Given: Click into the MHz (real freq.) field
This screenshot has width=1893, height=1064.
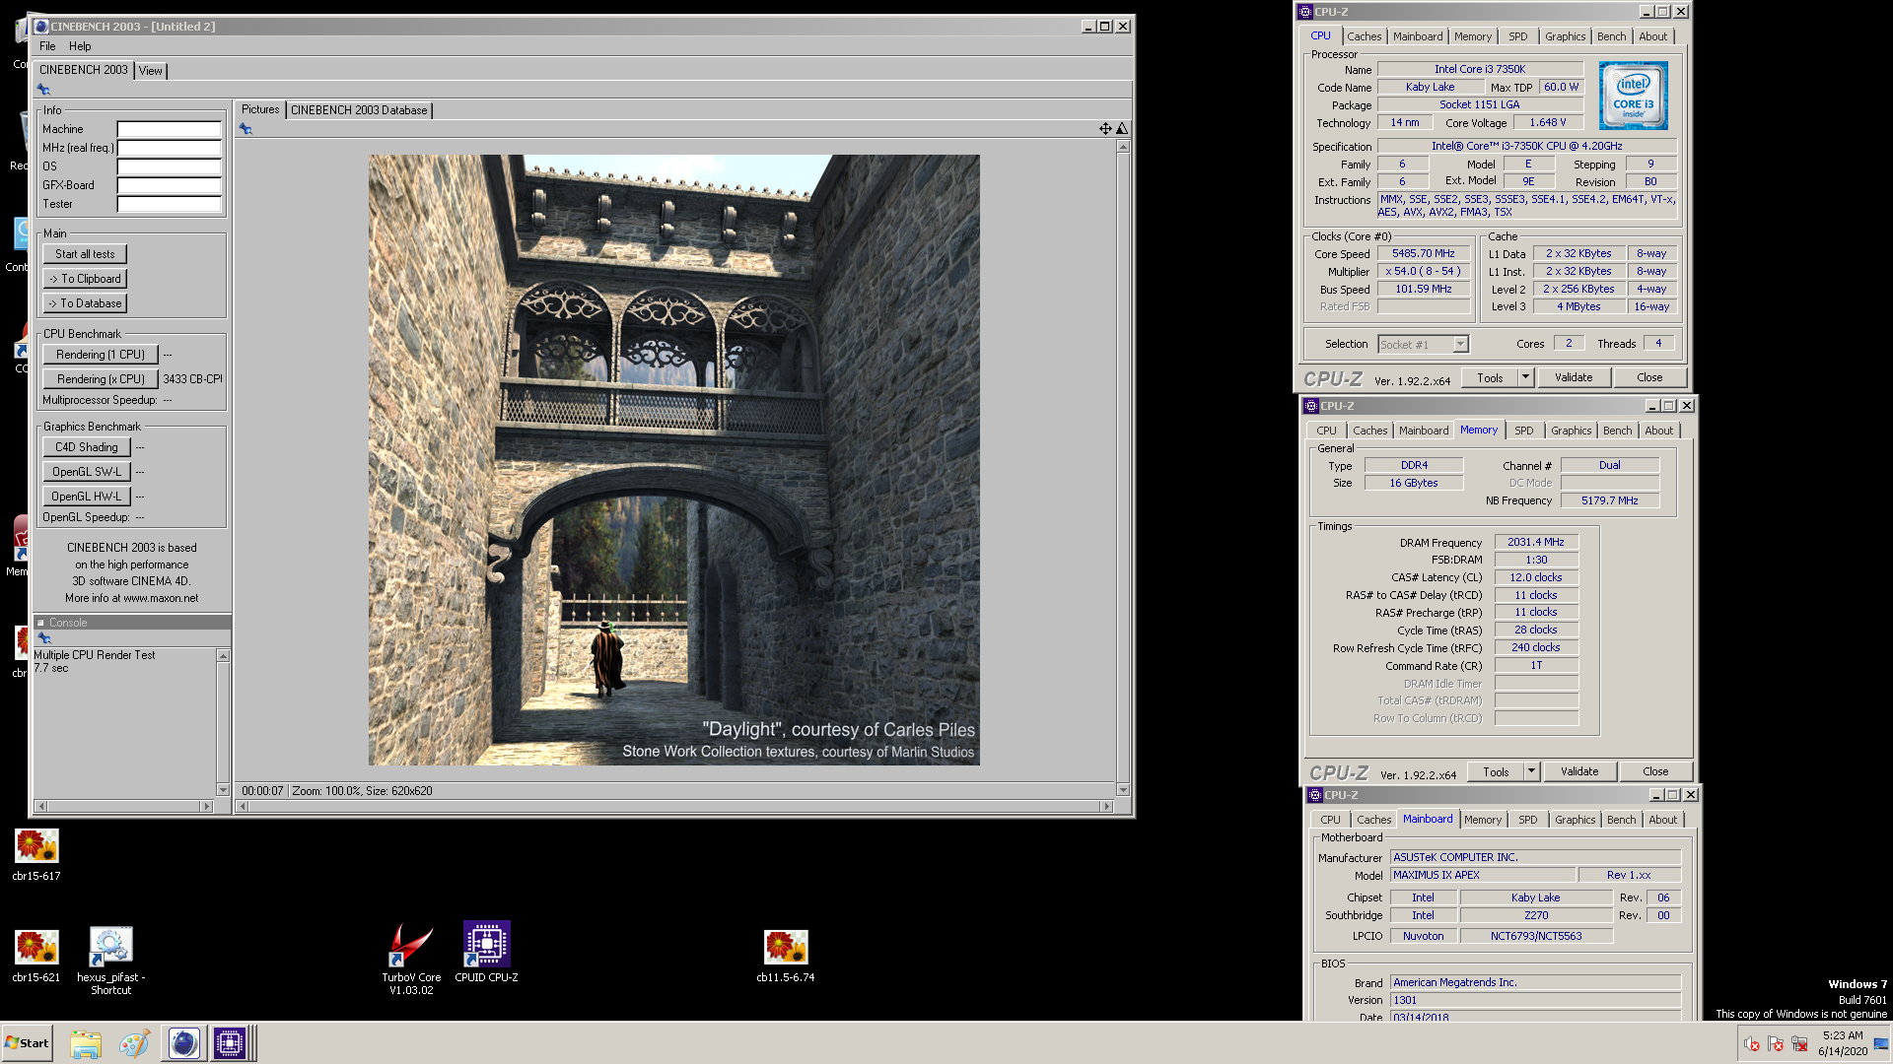Looking at the screenshot, I should 170,148.
